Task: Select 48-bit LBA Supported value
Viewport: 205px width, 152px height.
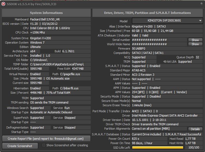Action: pyautogui.click(x=185, y=62)
